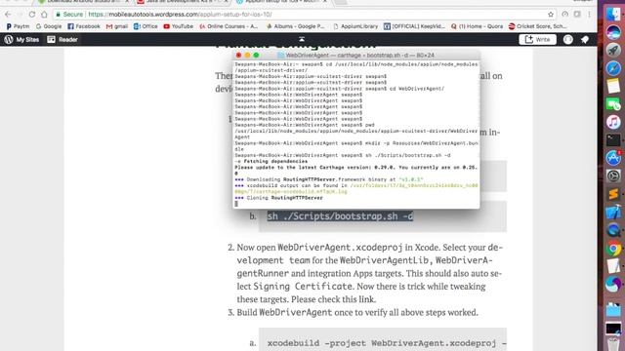Open the Cricket Score bookmark
This screenshot has height=351, width=625.
537,26
